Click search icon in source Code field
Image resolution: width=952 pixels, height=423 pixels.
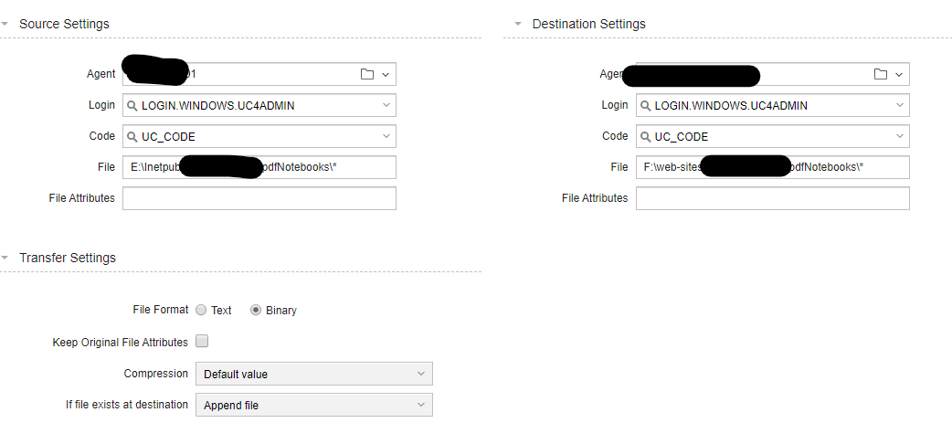(x=132, y=136)
